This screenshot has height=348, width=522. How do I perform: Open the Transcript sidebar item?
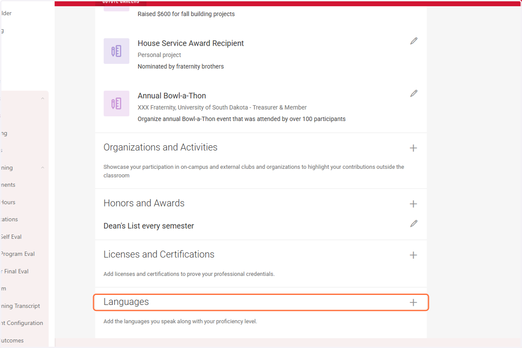tap(20, 306)
